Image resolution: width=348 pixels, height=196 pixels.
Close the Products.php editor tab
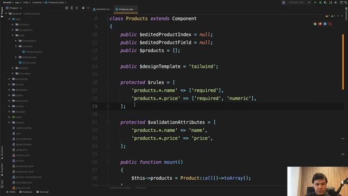(x=135, y=9)
